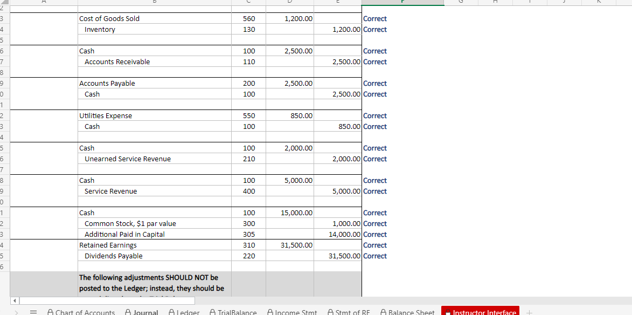632x315 pixels.
Task: Open the sheet list via hamburger icon
Action: click(33, 312)
